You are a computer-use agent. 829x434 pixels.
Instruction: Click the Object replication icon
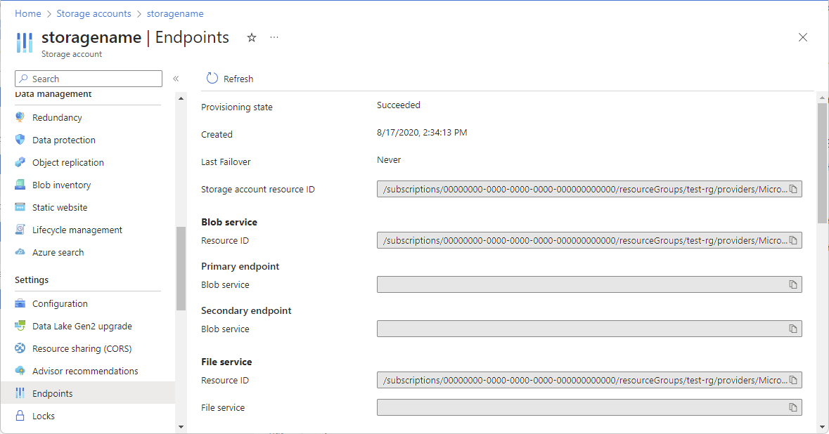point(20,162)
